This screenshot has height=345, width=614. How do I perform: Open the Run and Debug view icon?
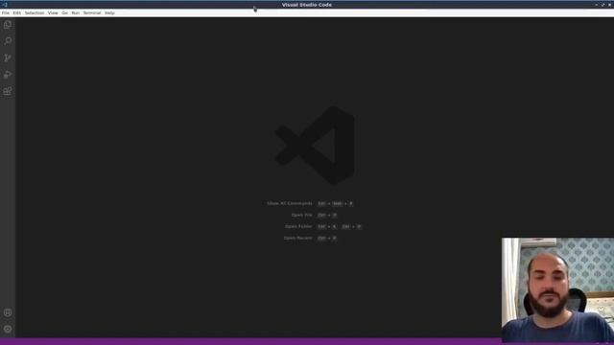(x=8, y=75)
